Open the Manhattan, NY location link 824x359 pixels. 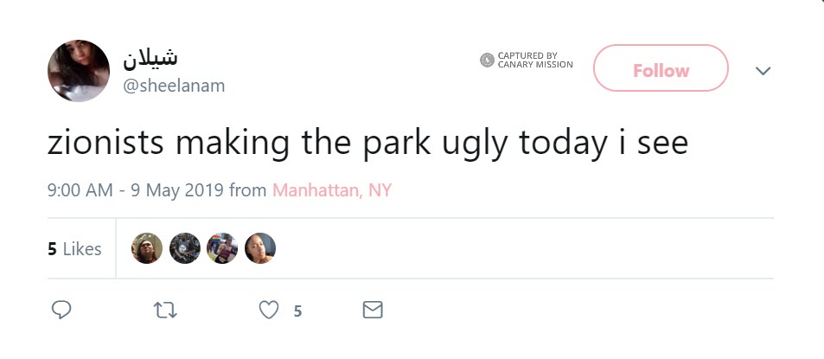point(332,190)
